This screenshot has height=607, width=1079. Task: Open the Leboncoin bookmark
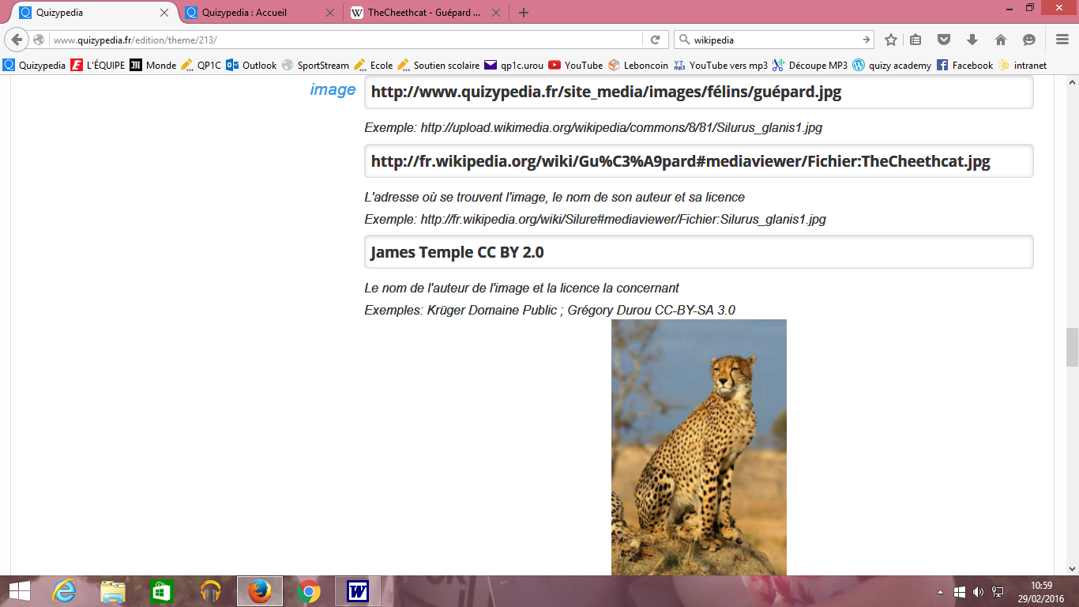point(638,66)
